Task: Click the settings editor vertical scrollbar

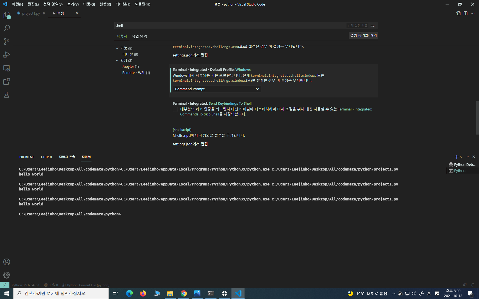Action: pyautogui.click(x=477, y=118)
